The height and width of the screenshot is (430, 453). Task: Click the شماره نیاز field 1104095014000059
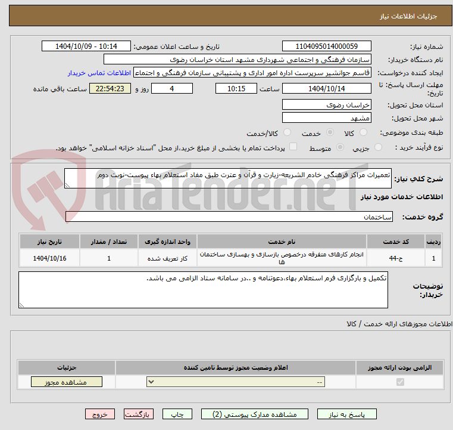point(326,46)
